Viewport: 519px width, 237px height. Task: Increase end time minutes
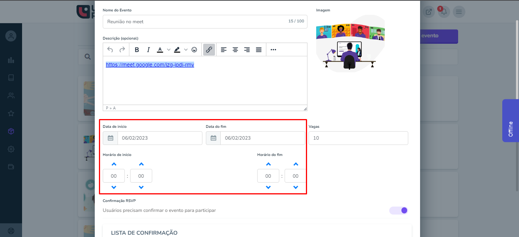point(296,164)
